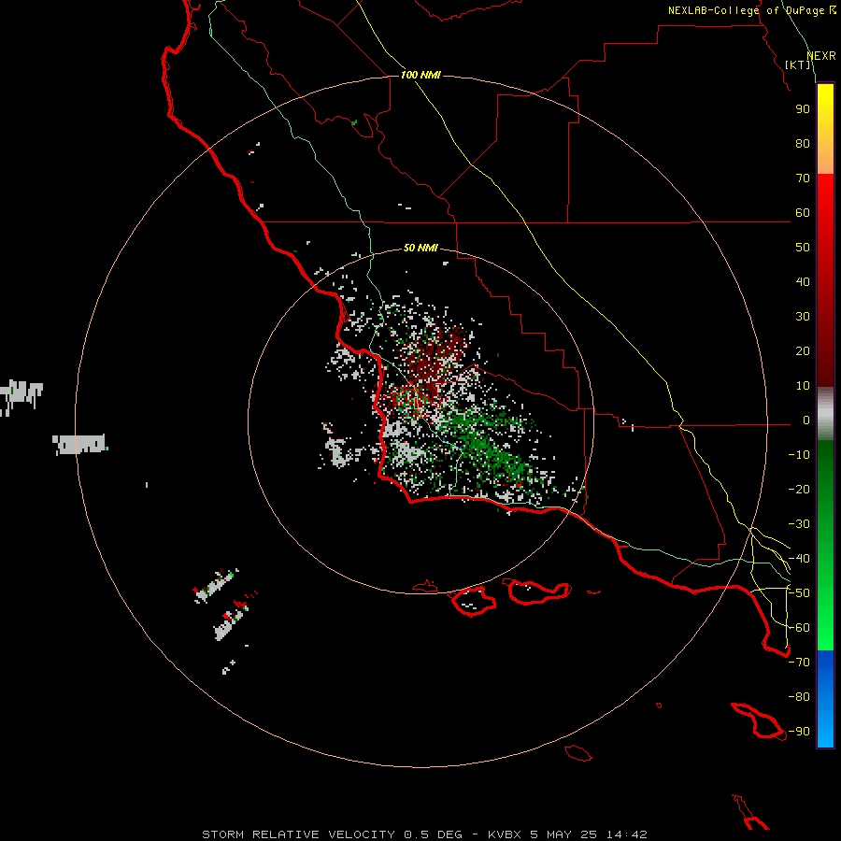Click the 10 value on velocity scale
Image resolution: width=841 pixels, height=841 pixels.
[803, 386]
